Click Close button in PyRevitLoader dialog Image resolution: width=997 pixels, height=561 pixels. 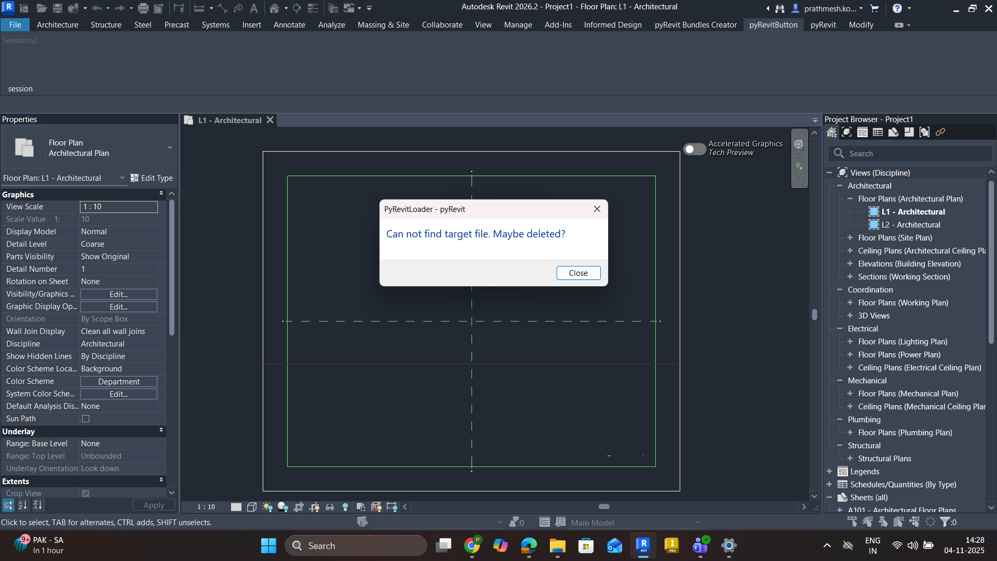(578, 273)
